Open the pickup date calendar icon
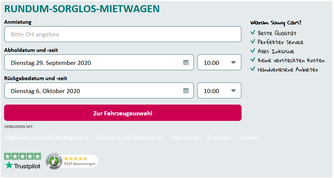 186,62
